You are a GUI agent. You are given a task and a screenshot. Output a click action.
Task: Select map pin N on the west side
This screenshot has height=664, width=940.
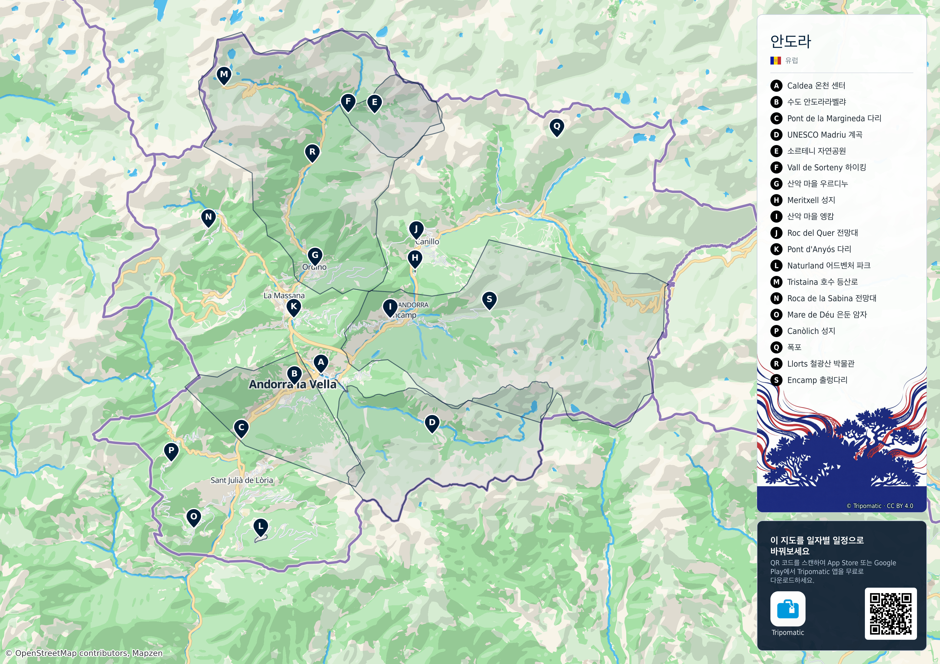(x=208, y=217)
